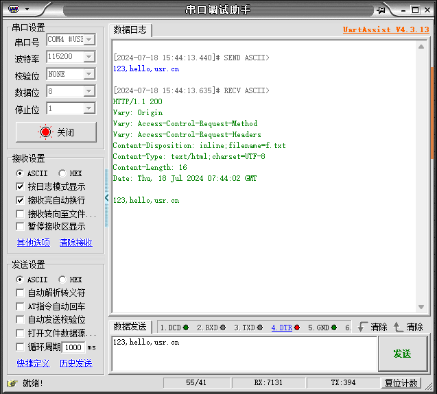Enable the AT command auto carriage return
This screenshot has width=437, height=394.
20,306
